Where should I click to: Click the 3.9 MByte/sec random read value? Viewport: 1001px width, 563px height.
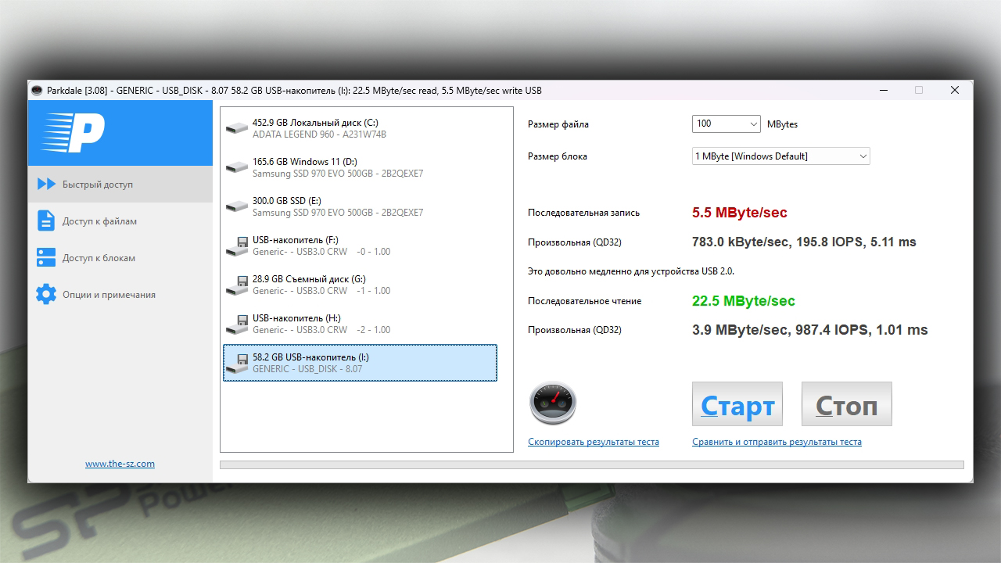(810, 330)
